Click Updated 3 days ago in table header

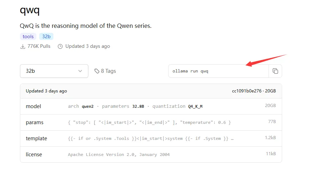pyautogui.click(x=46, y=91)
